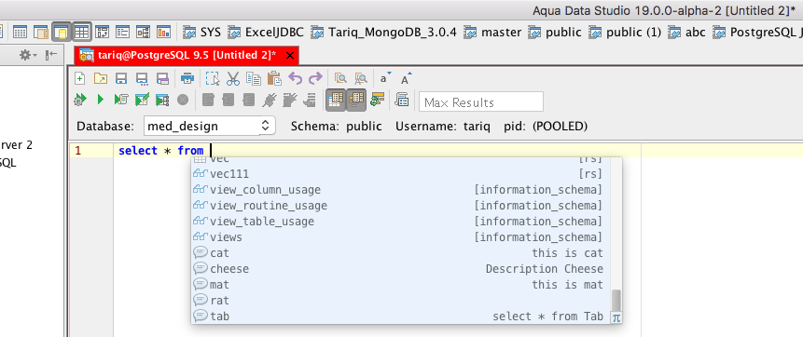
Task: Toggle highlighted grid view button in top toolbar
Action: pyautogui.click(x=81, y=33)
